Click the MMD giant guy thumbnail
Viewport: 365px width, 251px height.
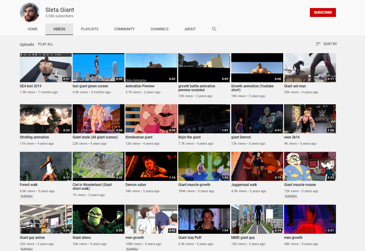[x=257, y=219]
